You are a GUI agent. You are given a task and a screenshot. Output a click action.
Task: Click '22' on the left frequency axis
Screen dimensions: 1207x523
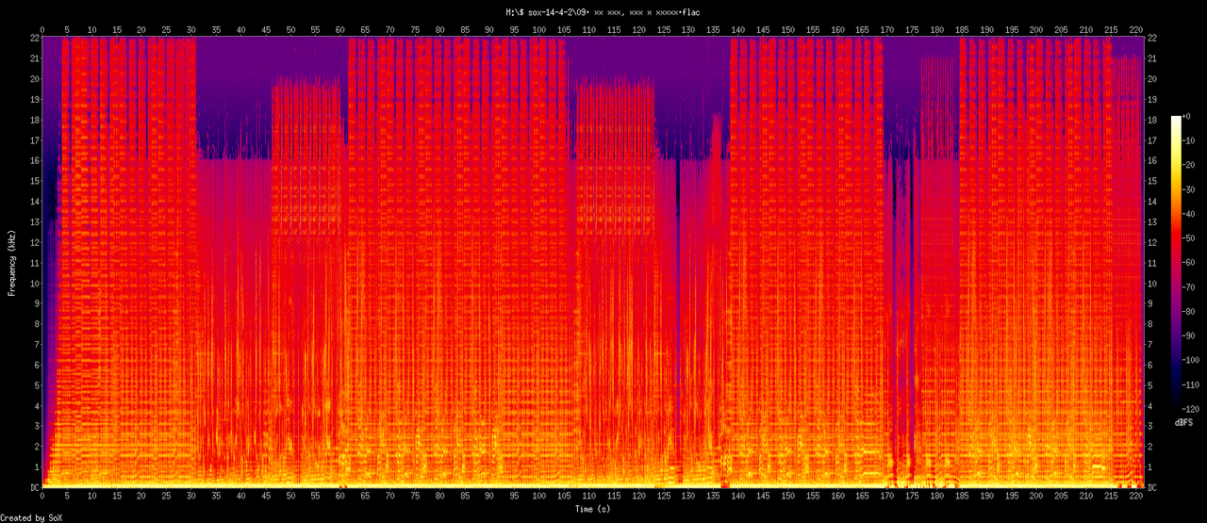35,38
